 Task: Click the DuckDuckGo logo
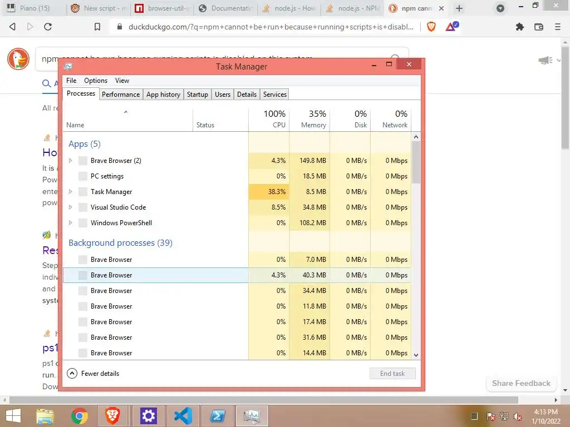18,59
